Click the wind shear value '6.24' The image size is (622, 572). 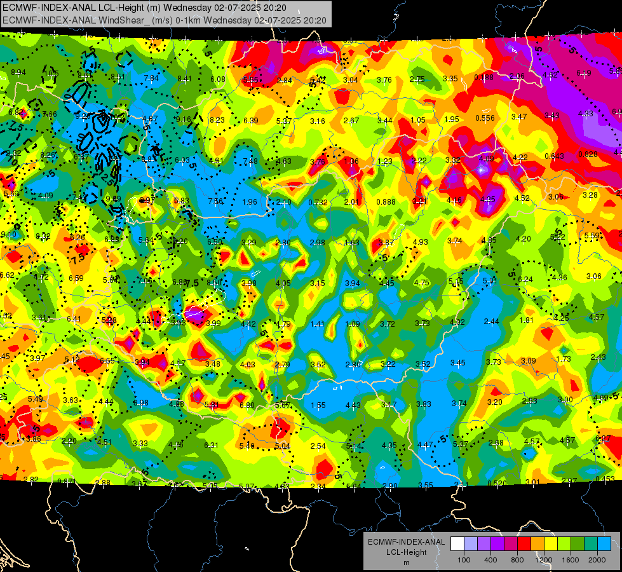pyautogui.click(x=525, y=280)
